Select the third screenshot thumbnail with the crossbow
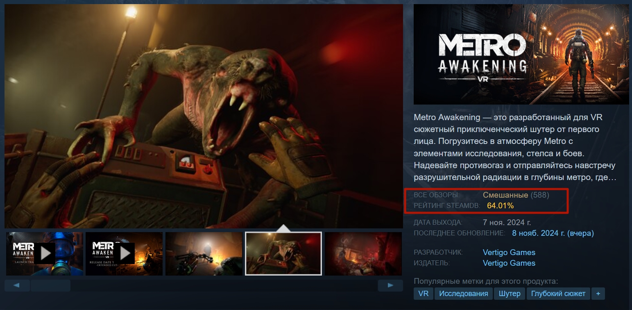Screen dimensions: 632x310 tap(204, 254)
